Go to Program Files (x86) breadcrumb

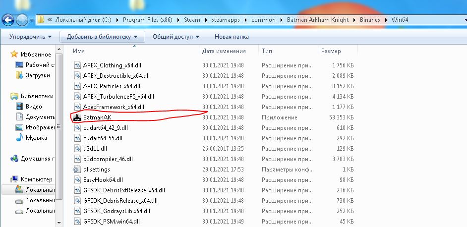click(147, 20)
